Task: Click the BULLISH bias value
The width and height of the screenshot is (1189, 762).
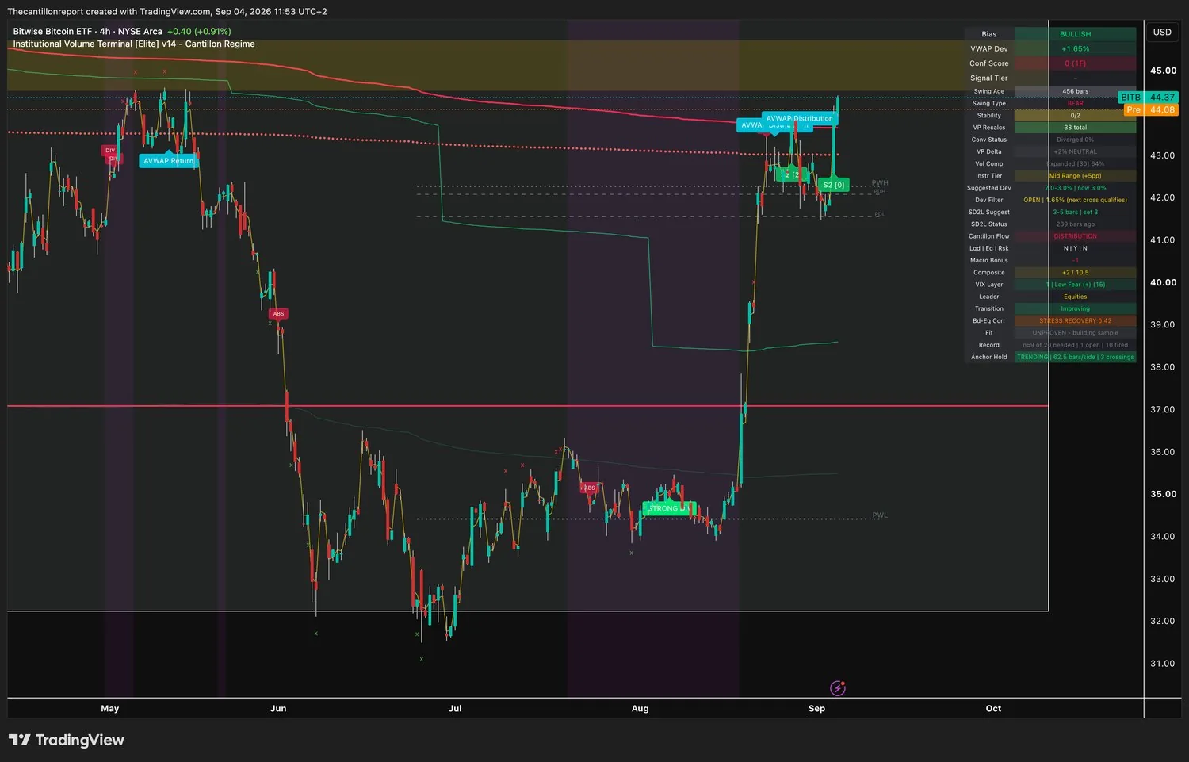Action: (1075, 34)
